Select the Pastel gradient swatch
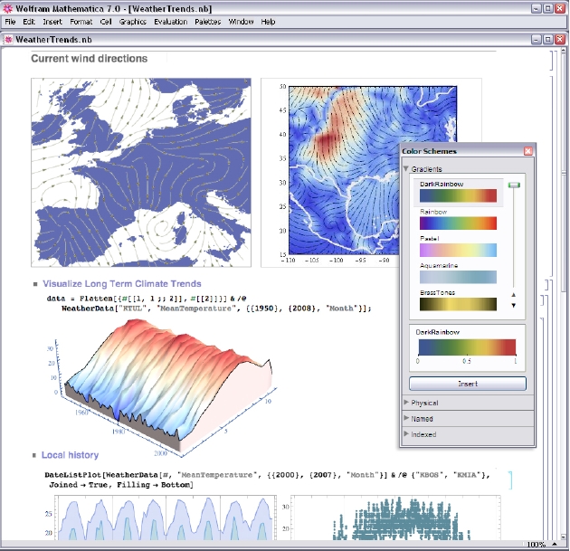The height and width of the screenshot is (551, 570). pos(458,250)
